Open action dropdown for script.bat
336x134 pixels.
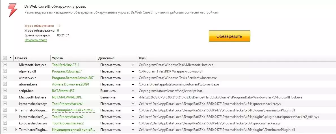click(x=133, y=91)
